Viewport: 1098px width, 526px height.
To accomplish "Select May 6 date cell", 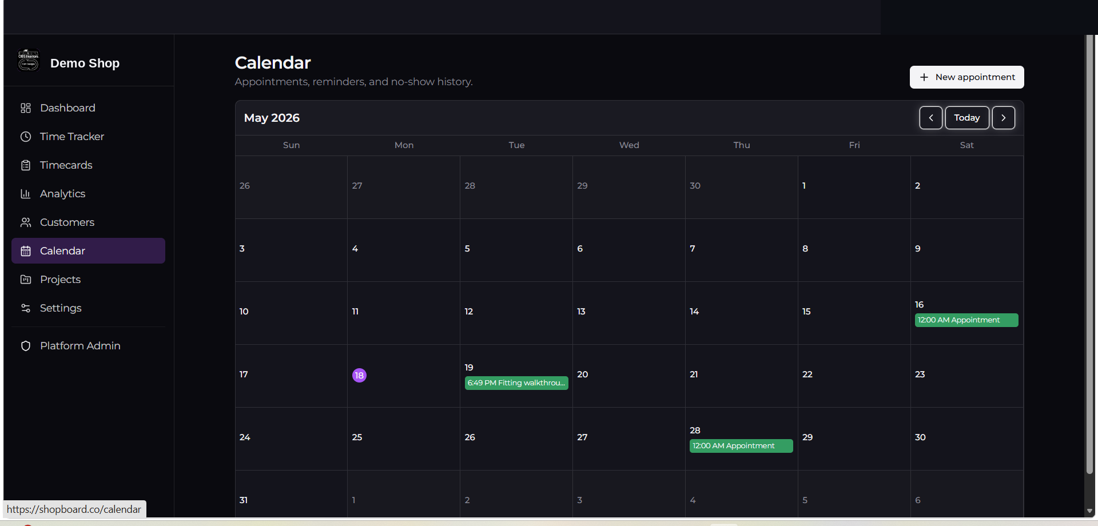I will 629,250.
